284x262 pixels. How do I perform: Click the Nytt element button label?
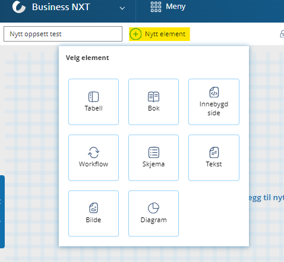coord(165,34)
